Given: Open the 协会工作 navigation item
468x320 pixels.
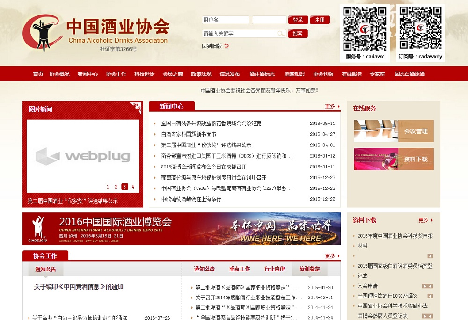Looking at the screenshot, I should 116,74.
